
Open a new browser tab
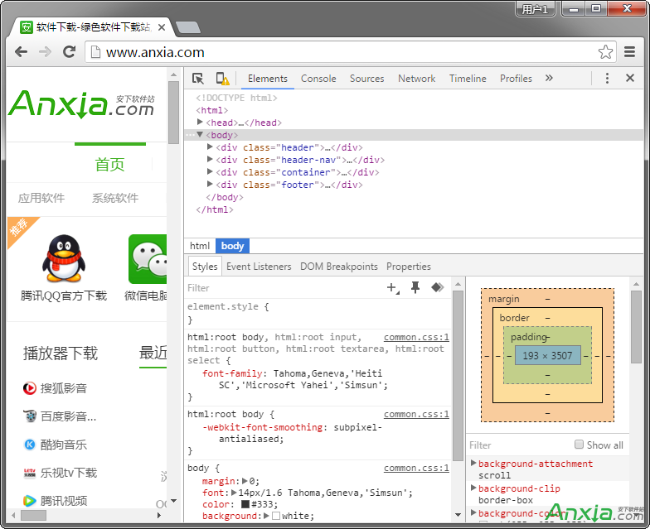tap(187, 27)
